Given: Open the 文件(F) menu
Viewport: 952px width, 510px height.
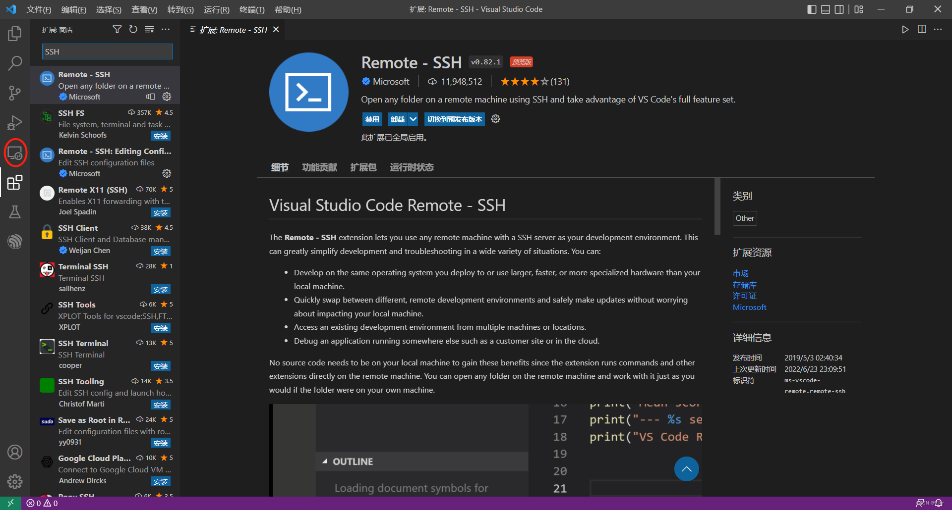Looking at the screenshot, I should click(39, 9).
